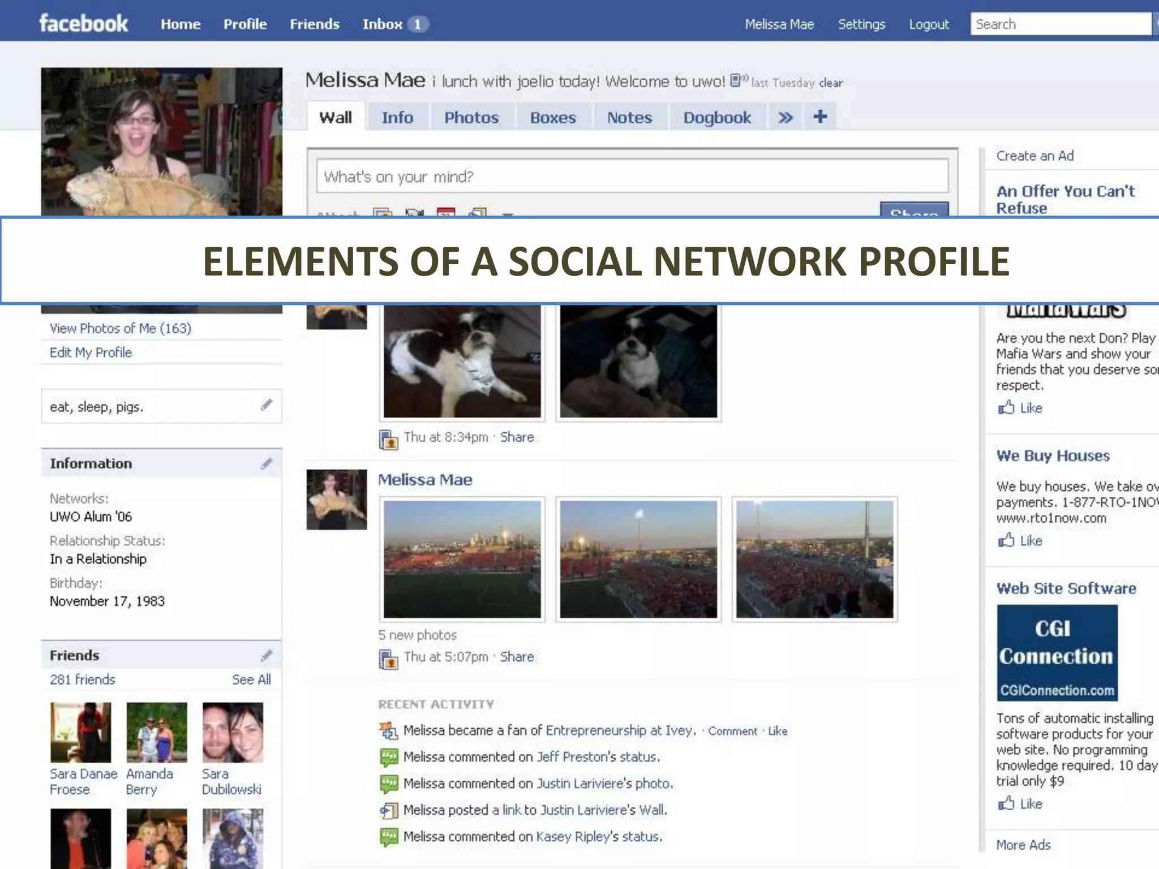Open Sara Danae Froese's profile thumbnail
This screenshot has width=1159, height=869.
[x=80, y=732]
